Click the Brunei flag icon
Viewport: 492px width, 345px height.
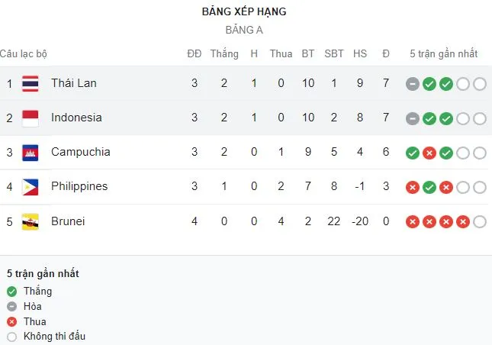[31, 221]
